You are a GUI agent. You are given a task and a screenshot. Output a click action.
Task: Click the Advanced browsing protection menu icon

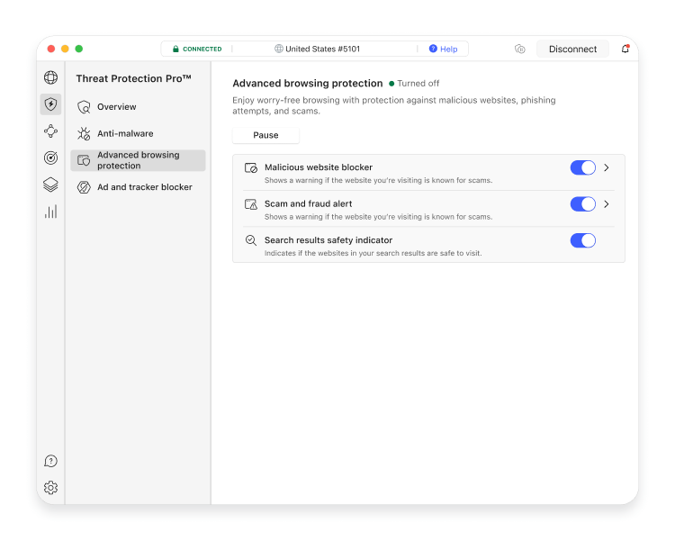[x=84, y=160]
